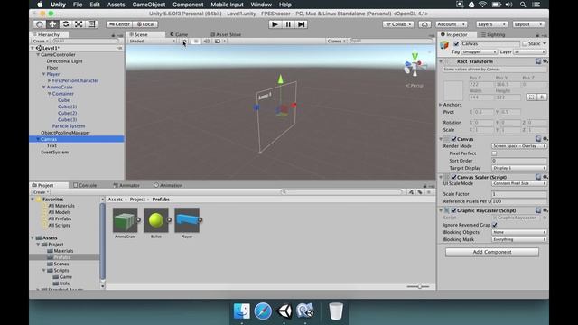
Task: Open Graphic Raycaster gear settings menu
Action: coord(545,210)
